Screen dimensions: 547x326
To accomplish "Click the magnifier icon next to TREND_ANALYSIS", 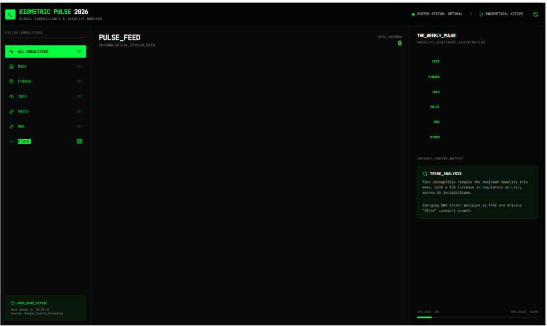I will pos(425,173).
